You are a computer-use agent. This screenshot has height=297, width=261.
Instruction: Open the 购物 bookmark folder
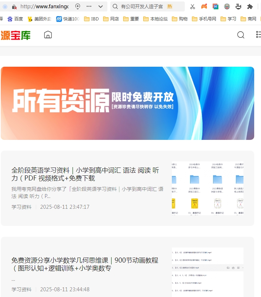(x=180, y=19)
